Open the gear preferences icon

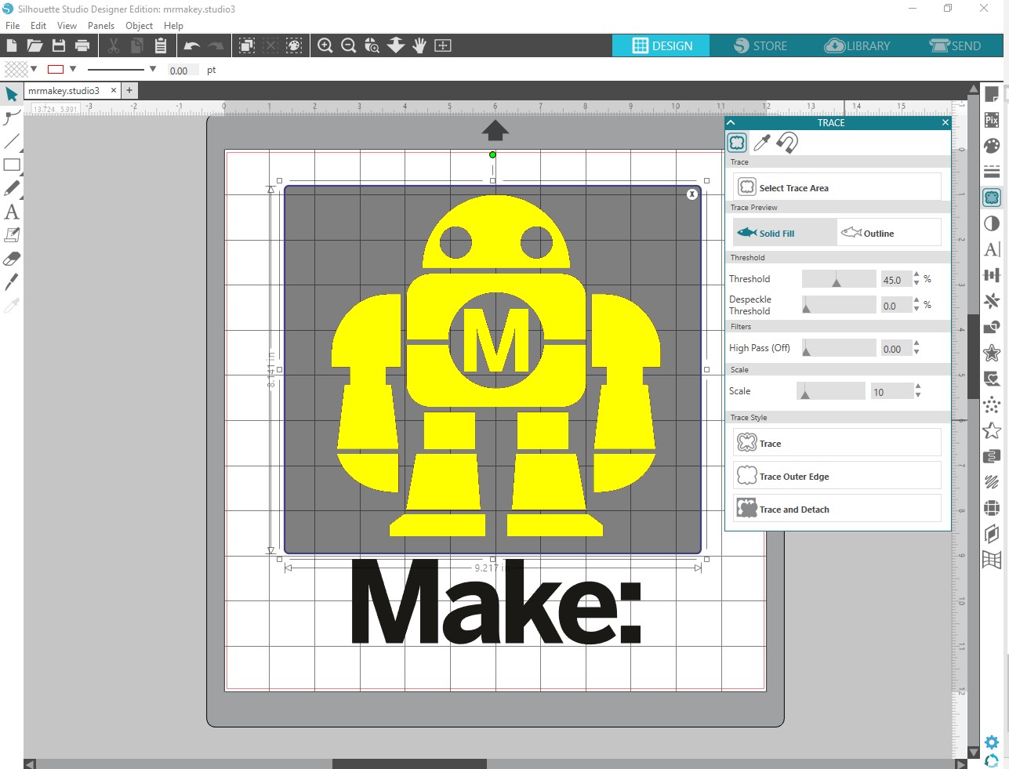992,742
